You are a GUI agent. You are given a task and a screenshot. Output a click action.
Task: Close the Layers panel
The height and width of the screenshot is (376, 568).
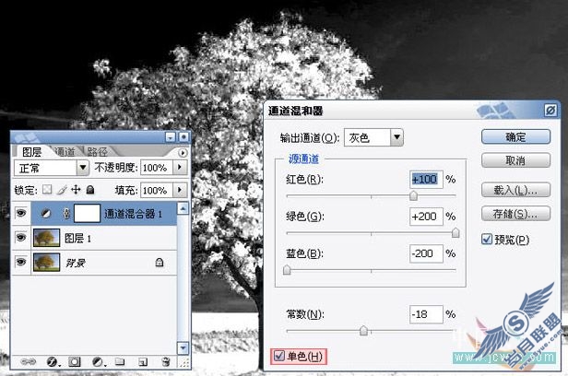point(183,136)
